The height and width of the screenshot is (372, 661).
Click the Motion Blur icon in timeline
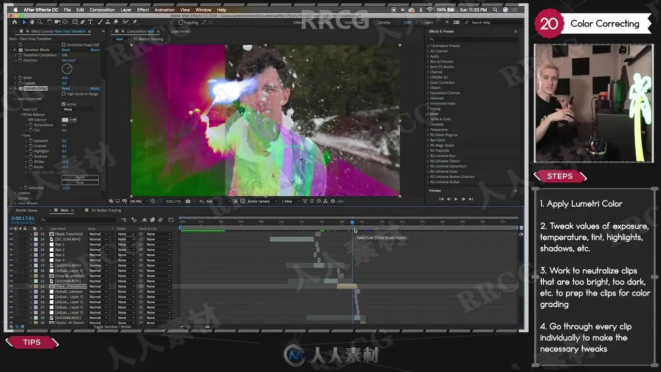[x=160, y=220]
